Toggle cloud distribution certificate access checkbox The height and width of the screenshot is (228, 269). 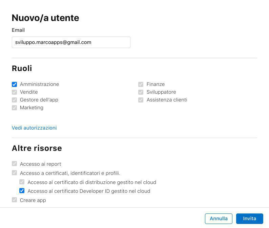22,182
